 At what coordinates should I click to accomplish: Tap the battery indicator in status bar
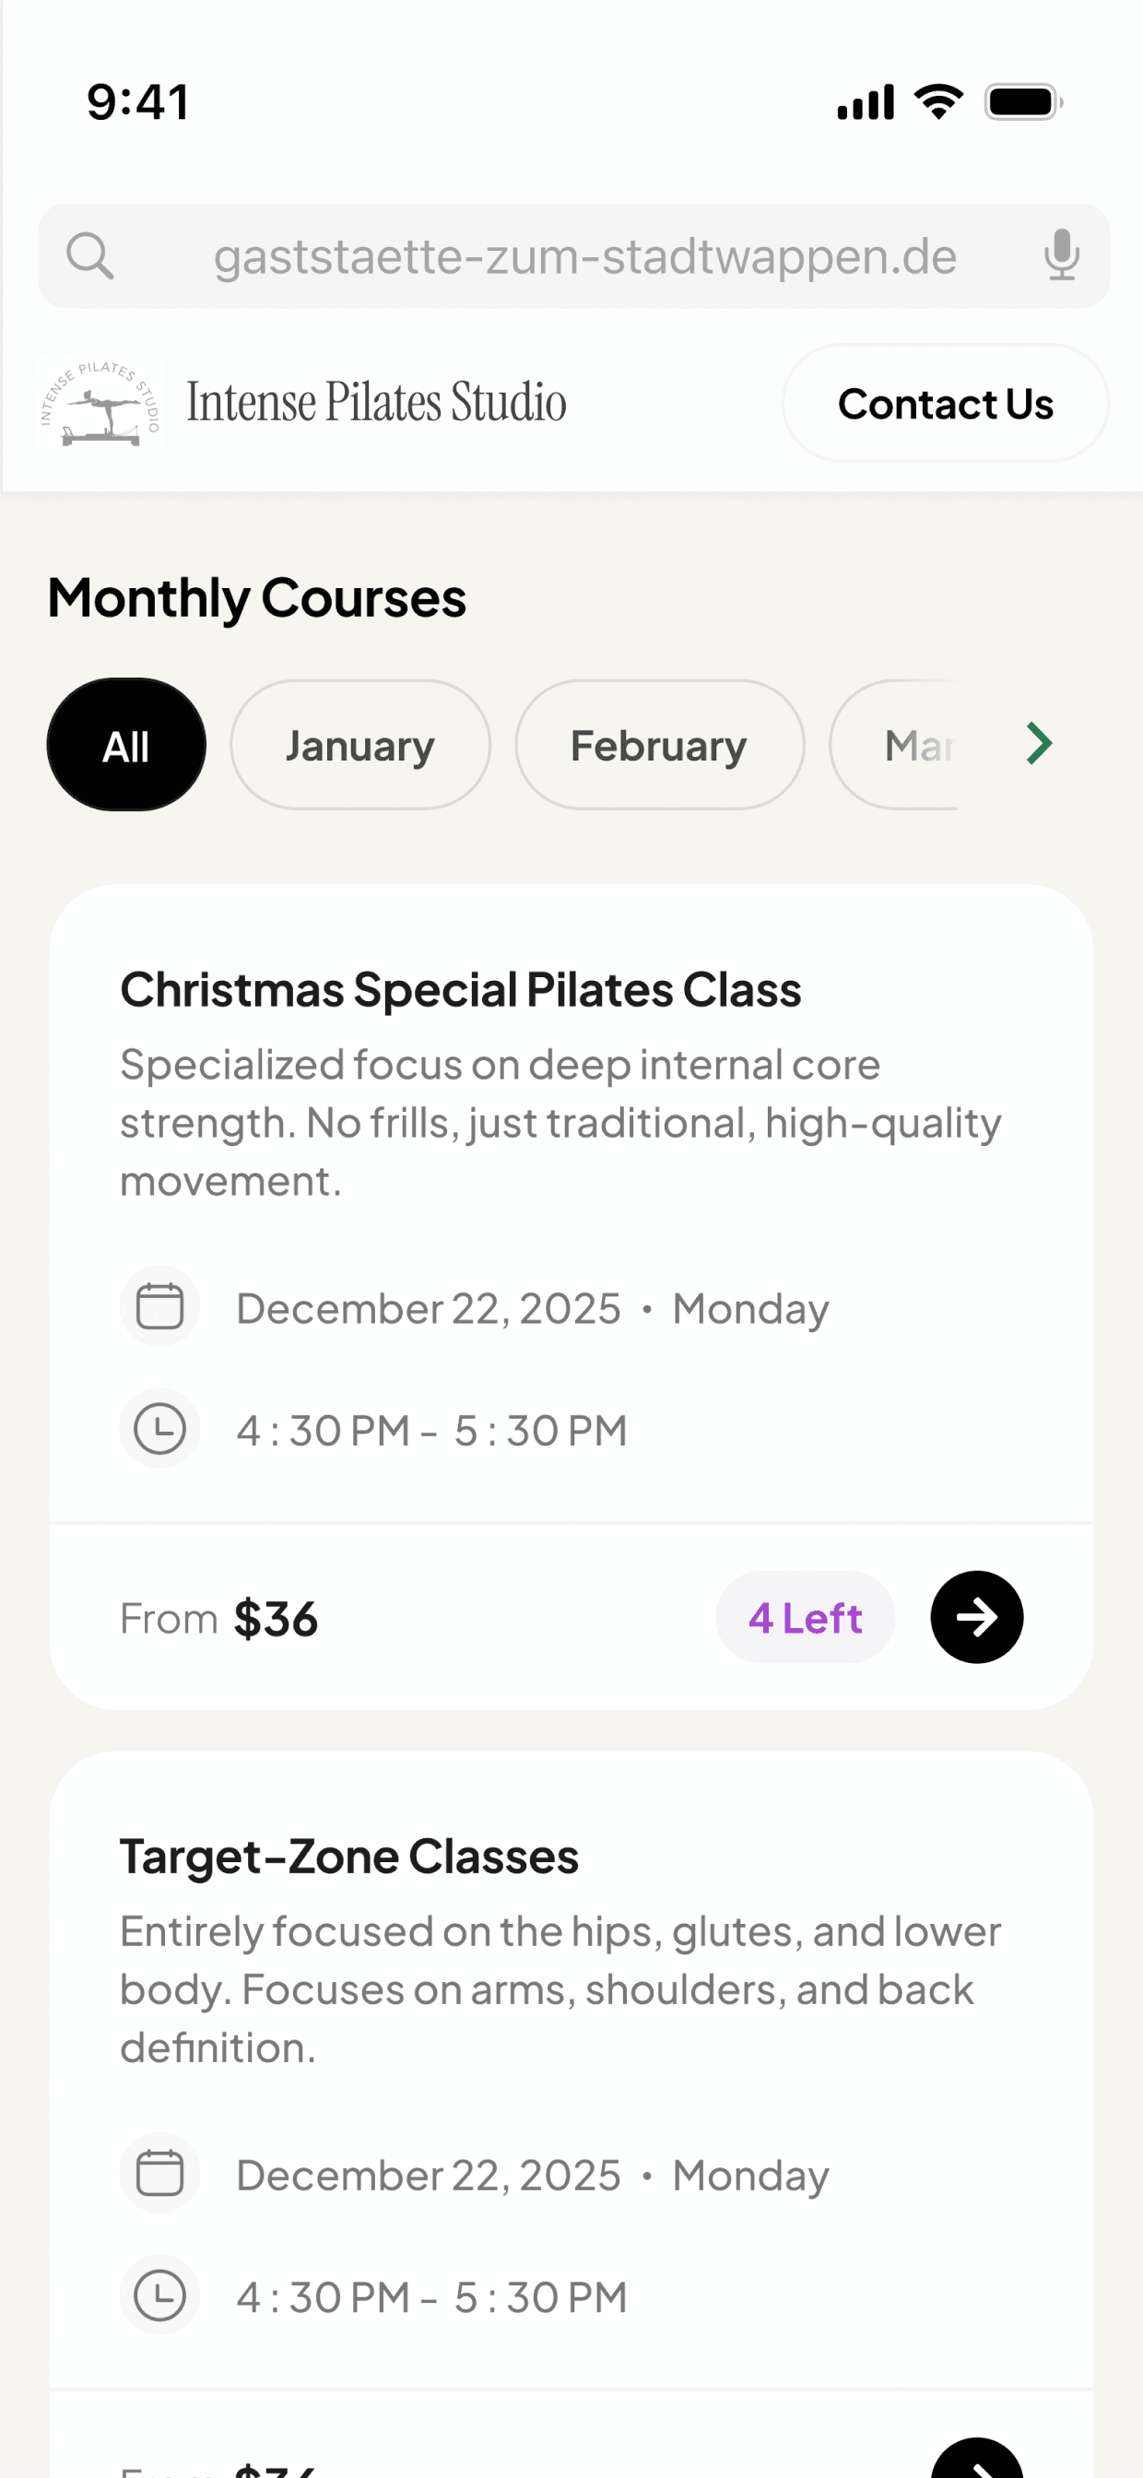tap(1023, 102)
